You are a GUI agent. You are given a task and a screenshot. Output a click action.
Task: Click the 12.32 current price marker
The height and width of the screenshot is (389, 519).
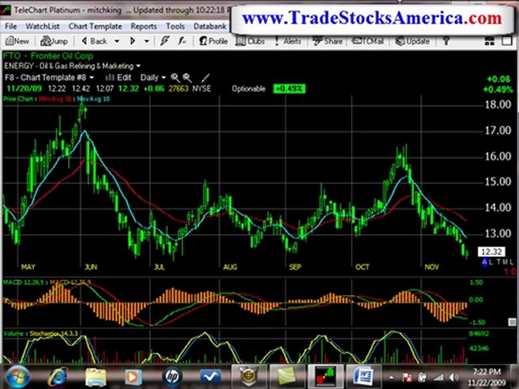click(491, 252)
